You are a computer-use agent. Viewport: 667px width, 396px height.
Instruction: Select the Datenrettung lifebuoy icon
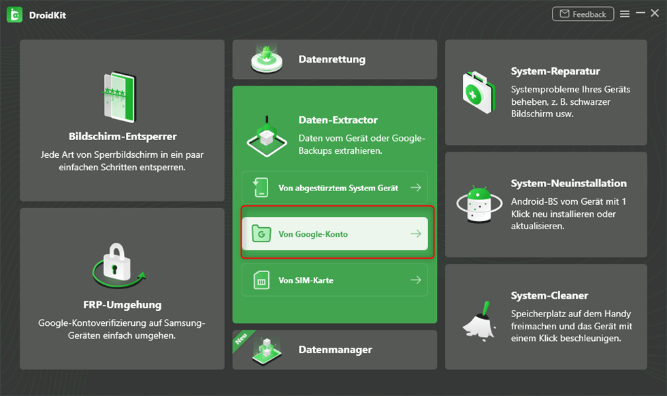(x=267, y=59)
